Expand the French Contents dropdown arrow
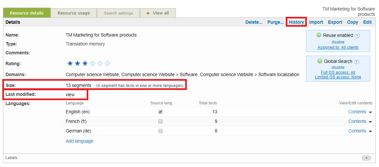 (370, 122)
